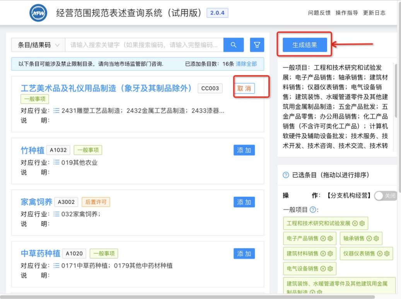
Task: Delete 工程和技术研究和试验发展 tag via x icon
Action: 355,223
